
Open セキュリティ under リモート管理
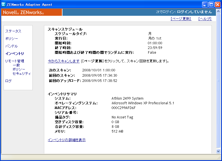[x=22, y=73]
